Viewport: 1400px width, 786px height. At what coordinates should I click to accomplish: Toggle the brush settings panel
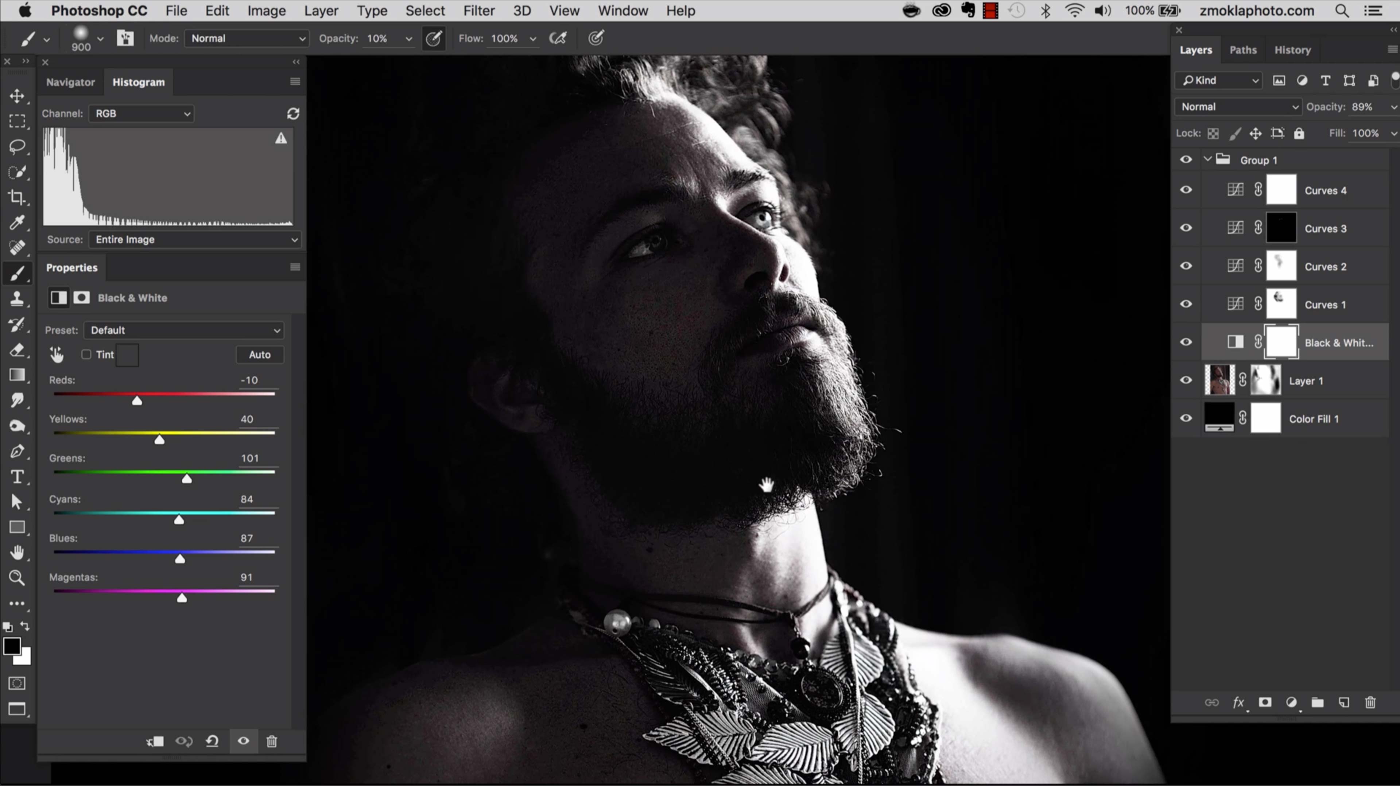pos(125,38)
